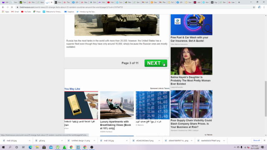
Task: Open Task View on the taskbar
Action: [23, 147]
